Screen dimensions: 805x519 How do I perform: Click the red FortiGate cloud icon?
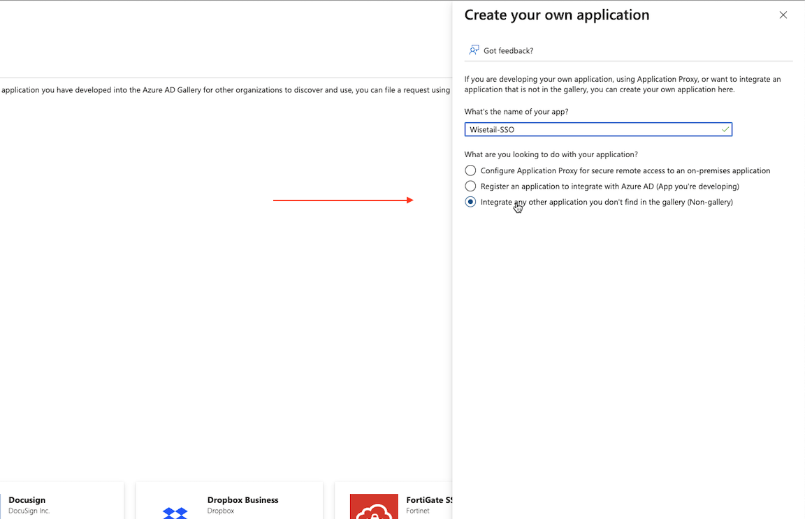click(374, 506)
